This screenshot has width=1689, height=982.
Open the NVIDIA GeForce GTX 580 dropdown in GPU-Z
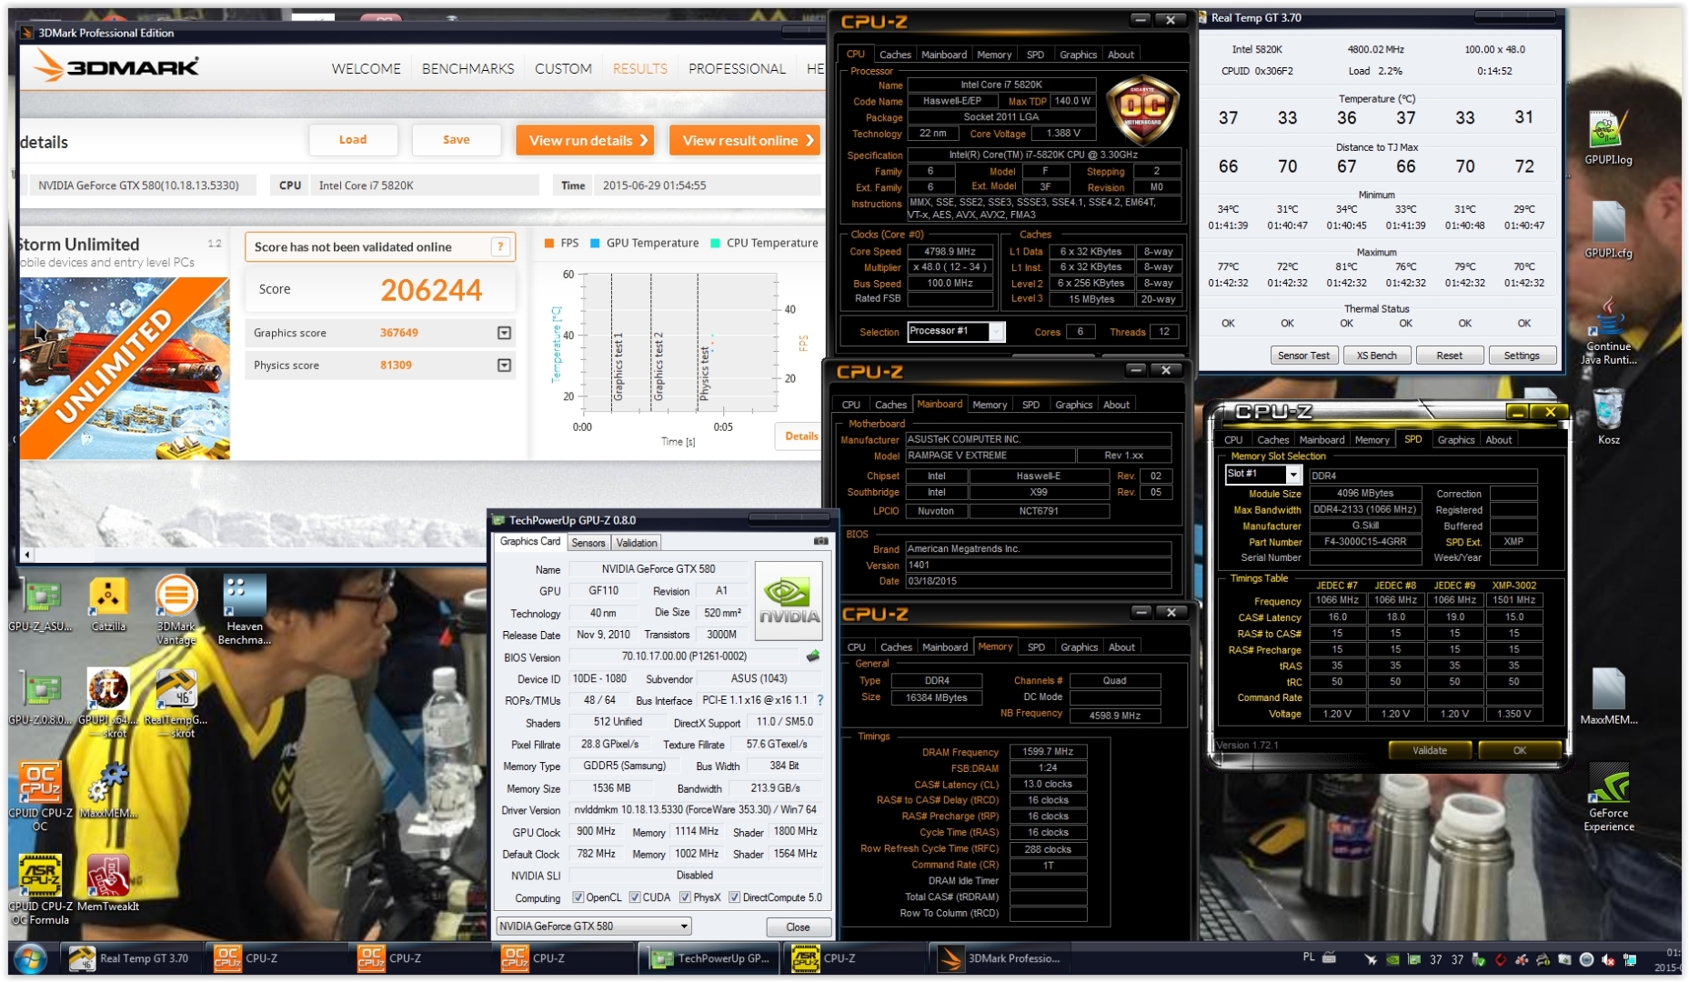pos(594,927)
